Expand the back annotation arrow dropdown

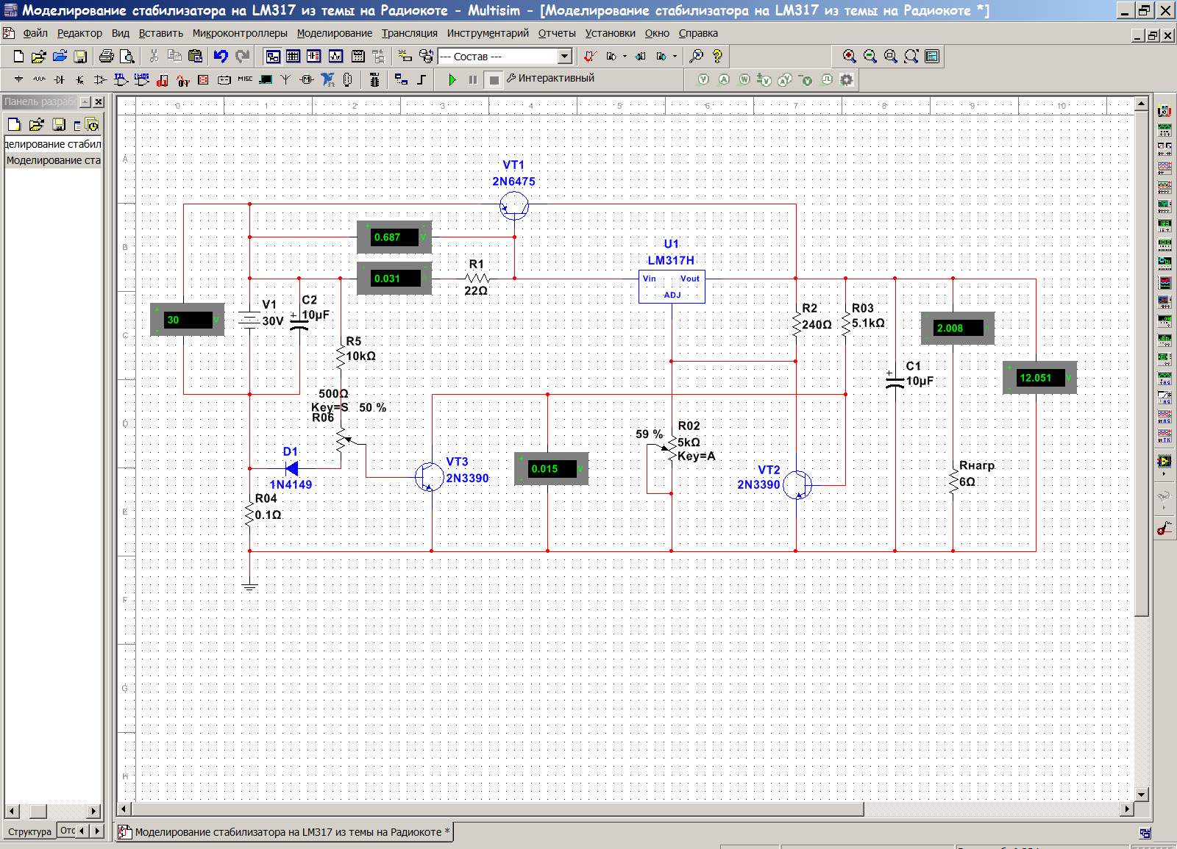(625, 57)
